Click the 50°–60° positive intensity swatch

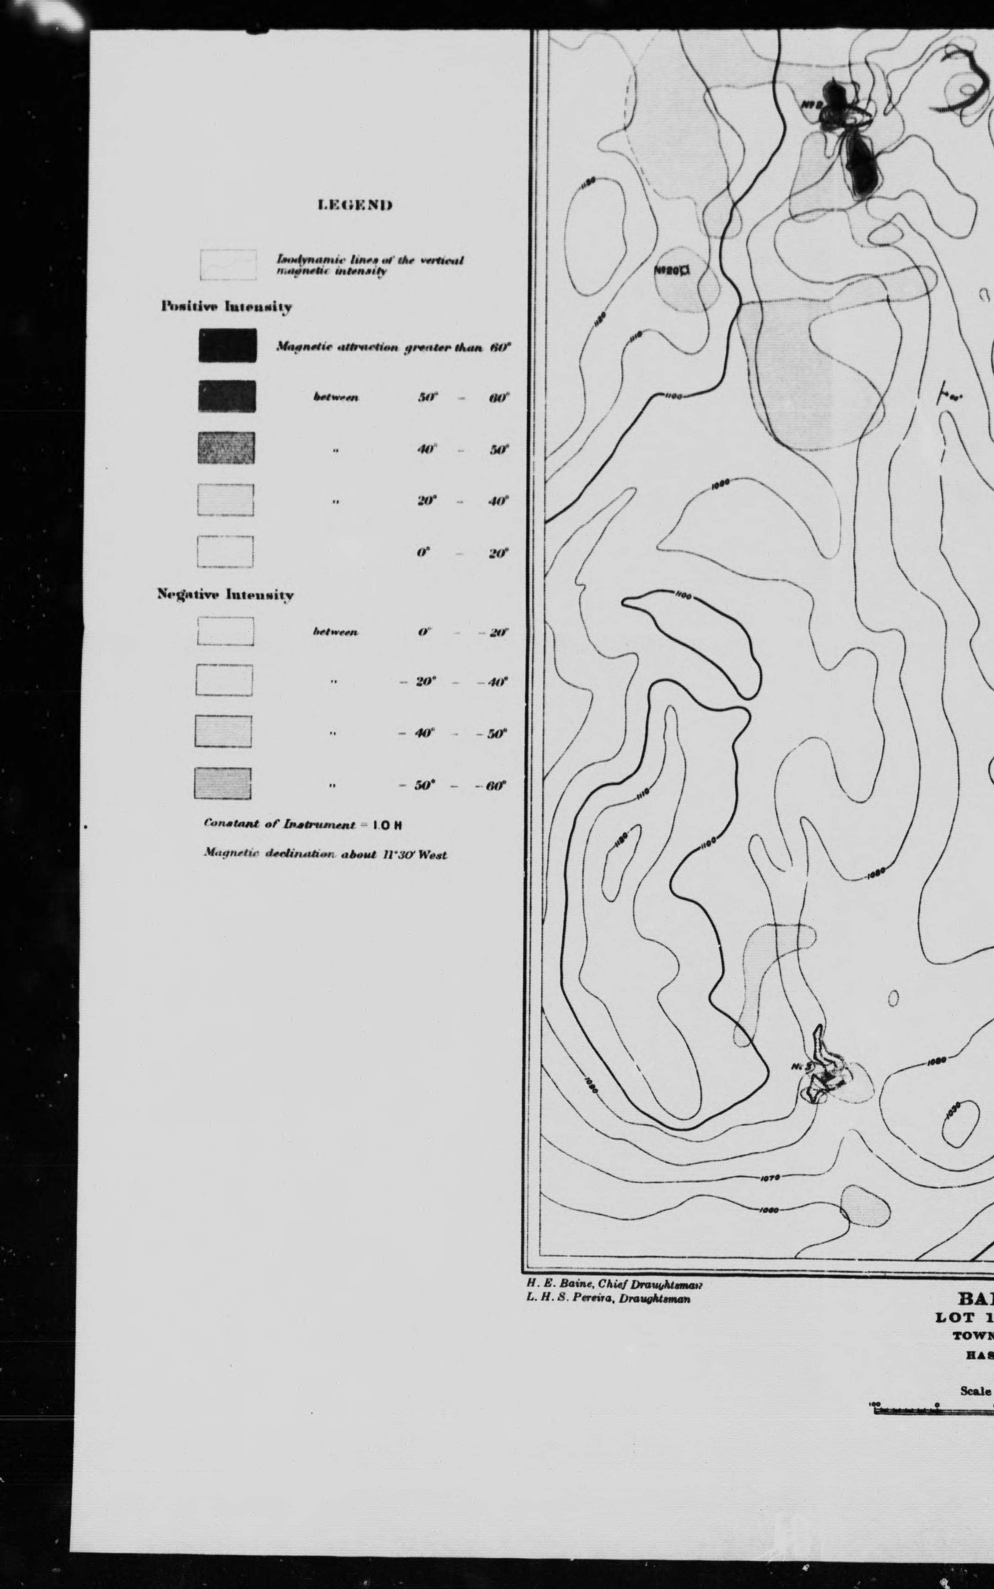(x=227, y=397)
